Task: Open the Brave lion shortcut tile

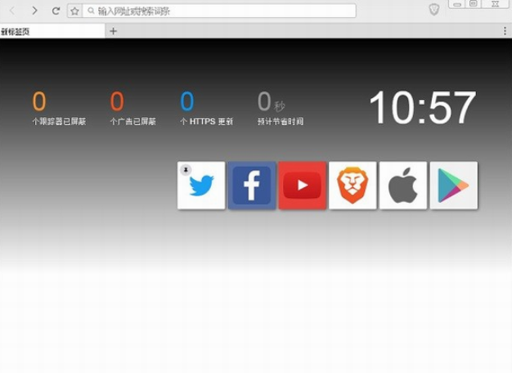Action: [x=353, y=186]
